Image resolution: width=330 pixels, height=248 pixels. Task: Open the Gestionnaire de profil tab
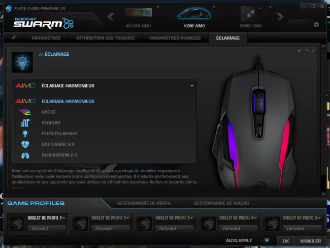click(x=144, y=203)
